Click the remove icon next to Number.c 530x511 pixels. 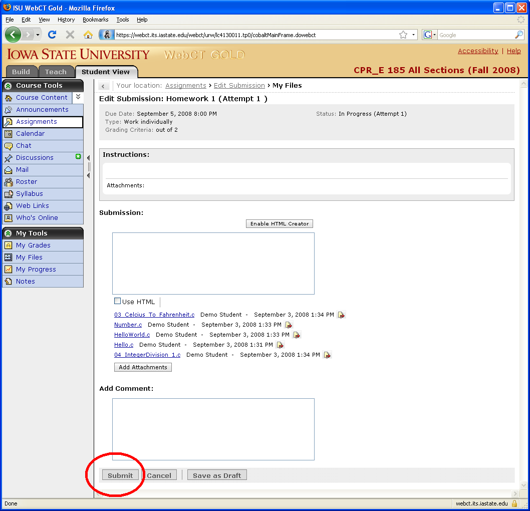(289, 325)
